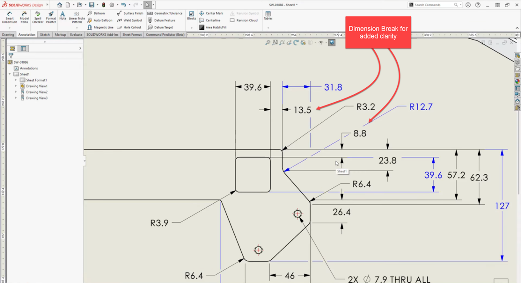This screenshot has width=521, height=283.
Task: Toggle the rebuild traffic light icon
Action: (x=104, y=5)
